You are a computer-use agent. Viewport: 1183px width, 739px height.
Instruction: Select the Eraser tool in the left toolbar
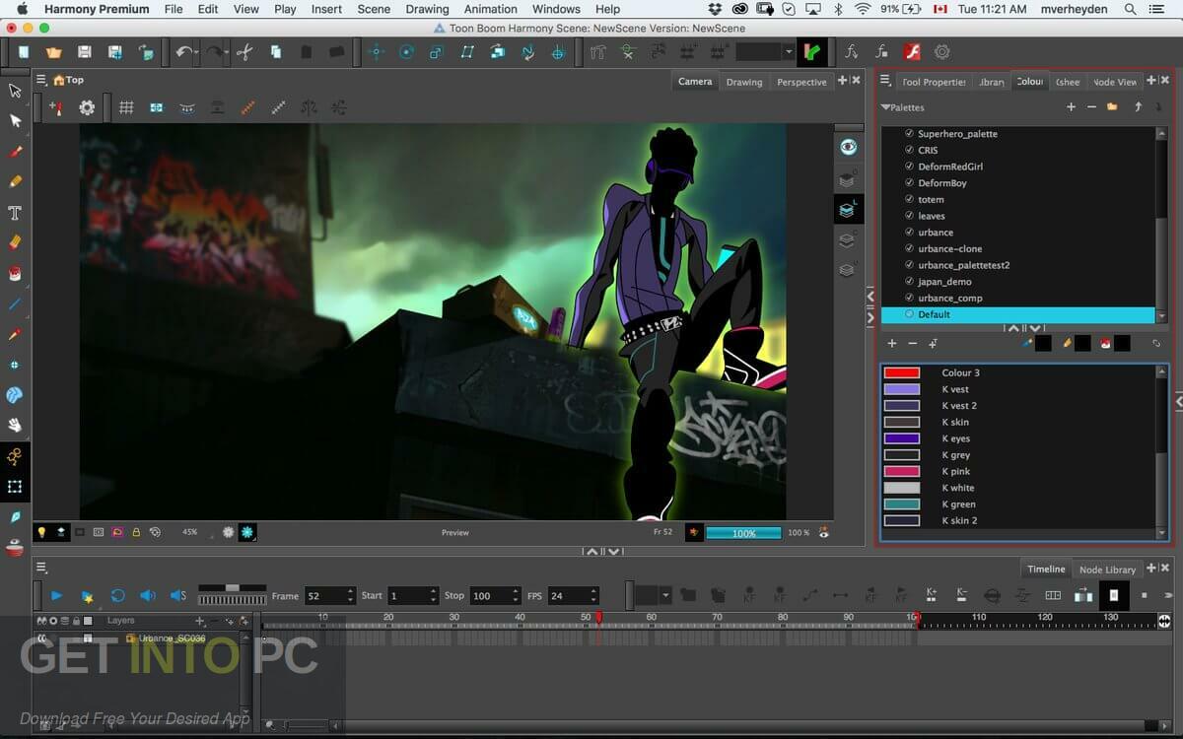click(x=15, y=242)
